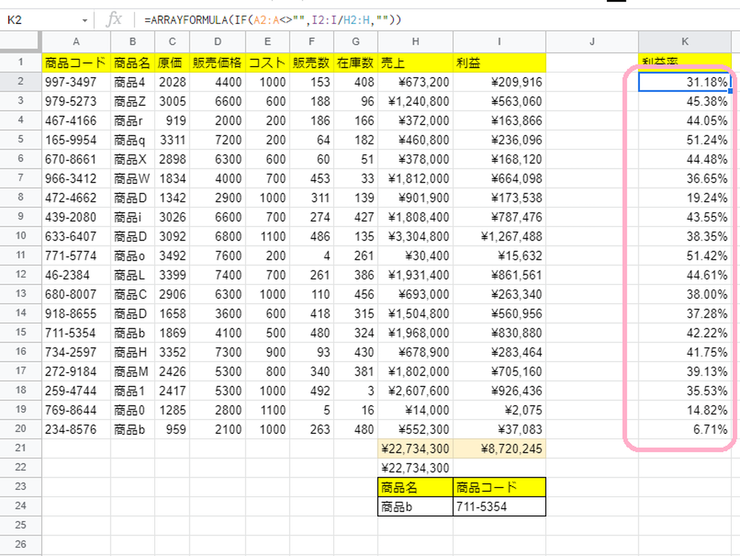740x556 pixels.
Task: Select column F header
Action: tap(311, 42)
